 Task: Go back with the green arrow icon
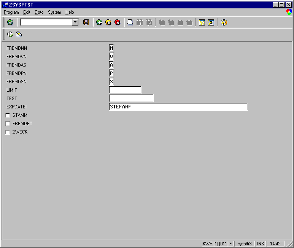[x=99, y=22]
